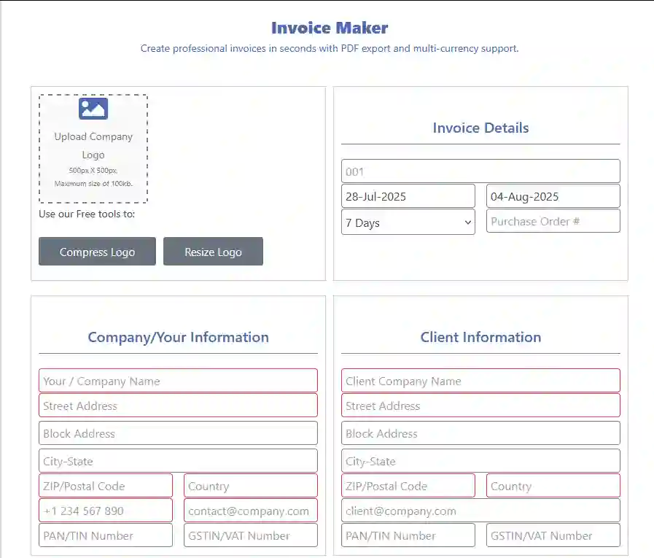Viewport: 654px width, 558px height.
Task: Click the Invoice Maker page title
Action: 330,28
